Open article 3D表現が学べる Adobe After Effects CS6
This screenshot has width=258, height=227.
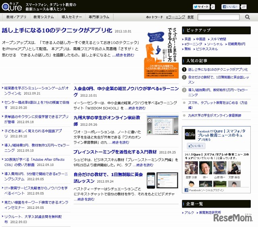point(34,162)
